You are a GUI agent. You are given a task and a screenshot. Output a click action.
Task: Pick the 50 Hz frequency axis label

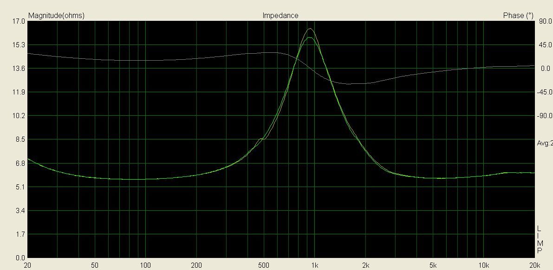(x=95, y=265)
